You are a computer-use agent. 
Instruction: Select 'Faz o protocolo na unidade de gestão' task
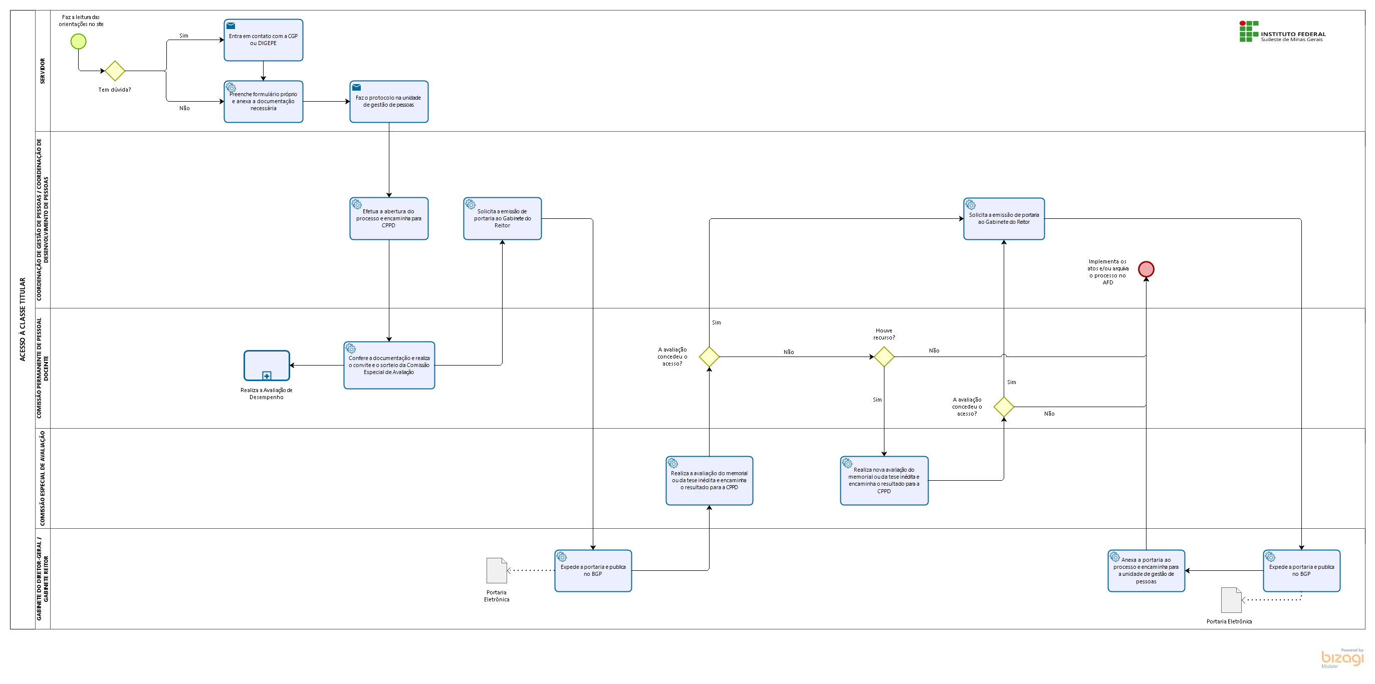(388, 101)
